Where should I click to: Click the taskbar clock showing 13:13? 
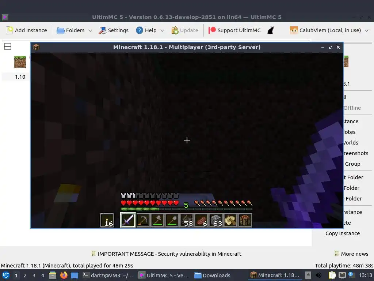(x=366, y=275)
